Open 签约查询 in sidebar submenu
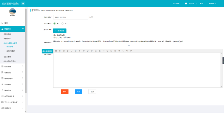Screen dimensions: 224x113 coord(8,34)
